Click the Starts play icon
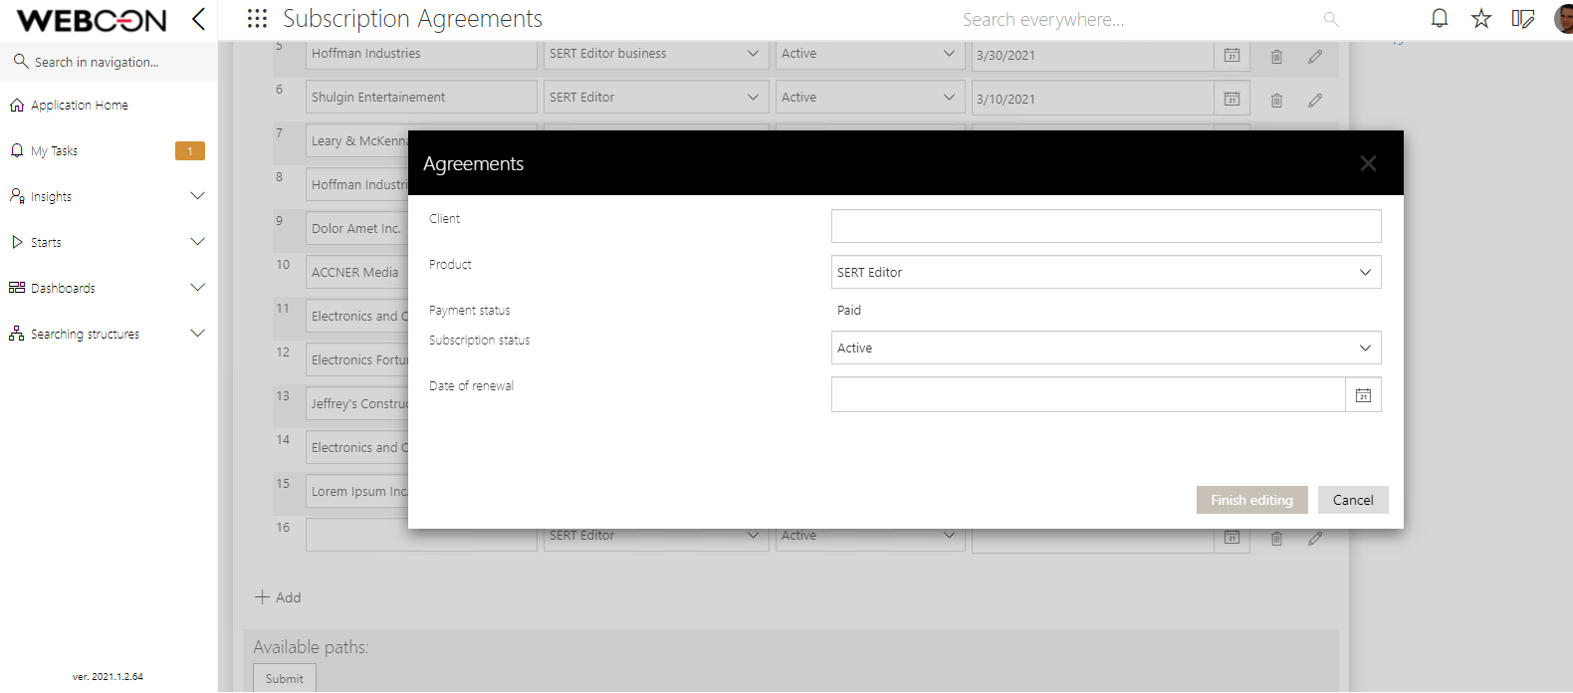Image resolution: width=1573 pixels, height=693 pixels. (x=17, y=242)
